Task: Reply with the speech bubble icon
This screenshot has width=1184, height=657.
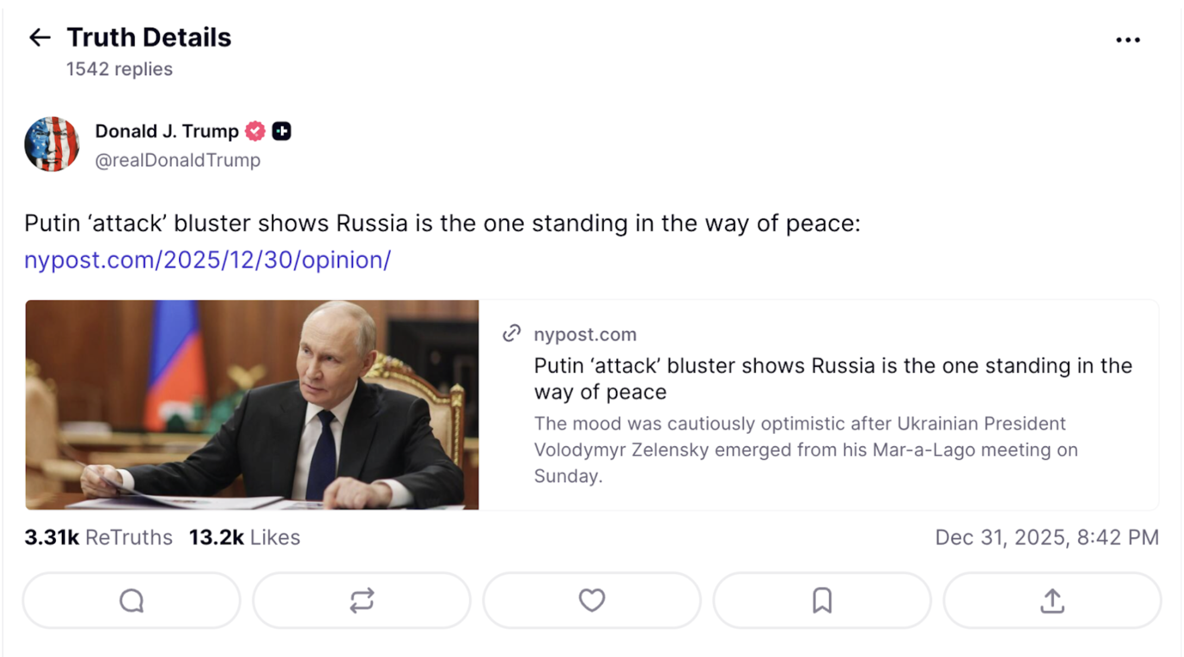Action: [x=131, y=601]
